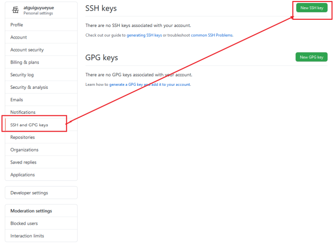Viewport: 334px width, 246px height.
Task: Open the Security log page
Action: pos(22,75)
